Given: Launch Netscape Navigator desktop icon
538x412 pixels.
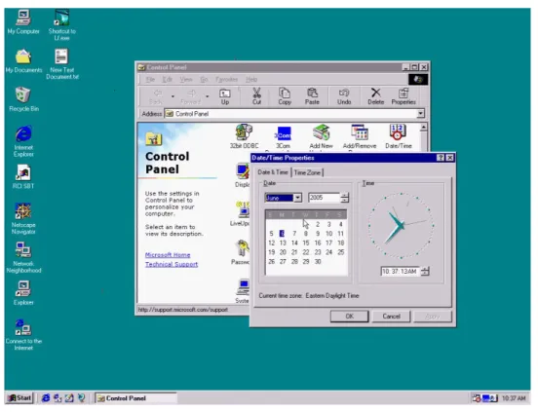Looking at the screenshot, I should [23, 218].
